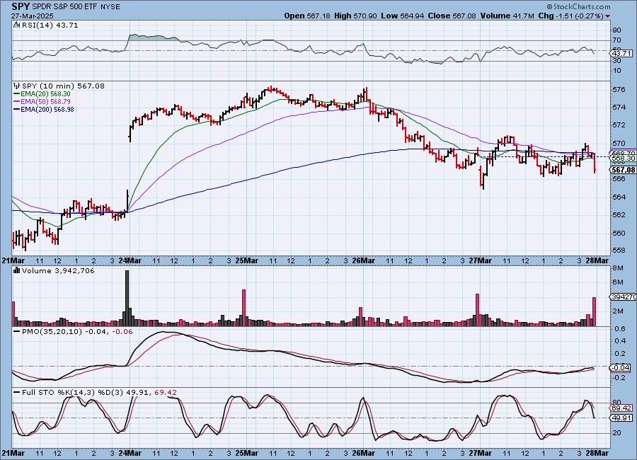Viewport: 637px width, 460px height.
Task: Click the green line marker for EMA(20)
Action: click(17, 94)
